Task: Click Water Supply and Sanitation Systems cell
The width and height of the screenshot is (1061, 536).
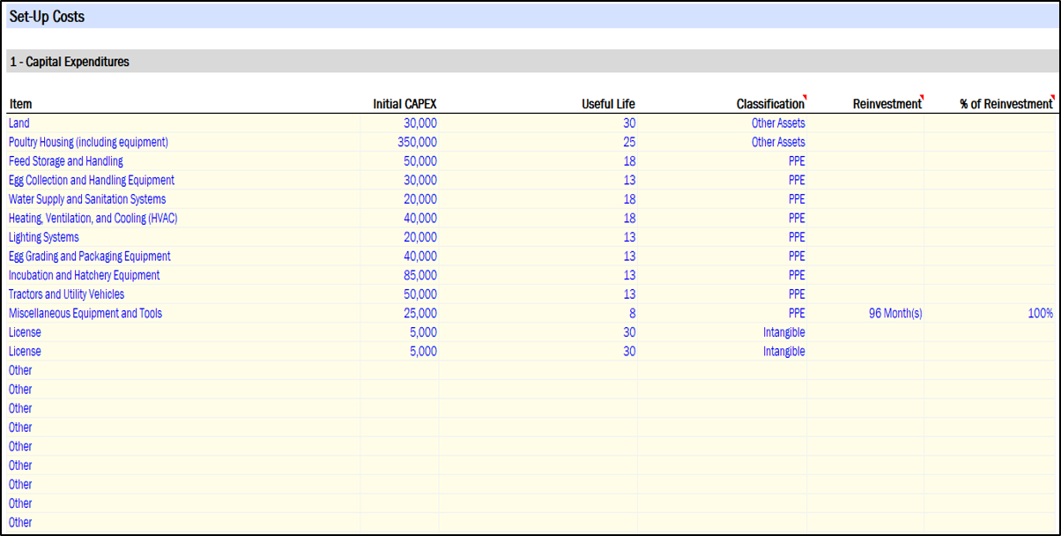Action: click(183, 199)
